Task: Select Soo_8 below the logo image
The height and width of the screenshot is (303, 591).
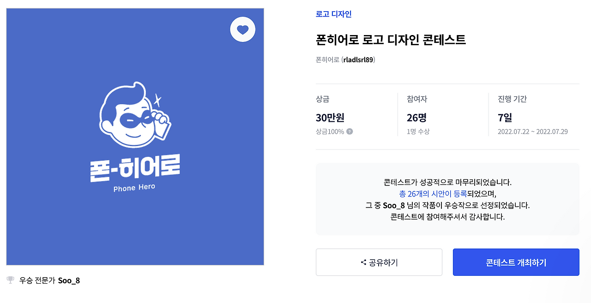Action: (x=70, y=280)
